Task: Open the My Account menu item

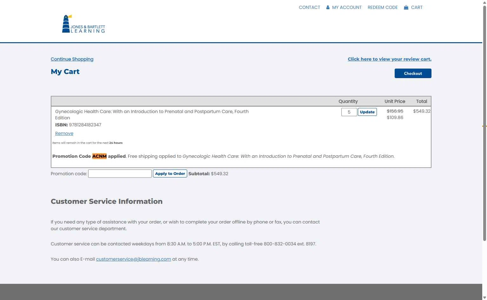Action: click(x=347, y=7)
